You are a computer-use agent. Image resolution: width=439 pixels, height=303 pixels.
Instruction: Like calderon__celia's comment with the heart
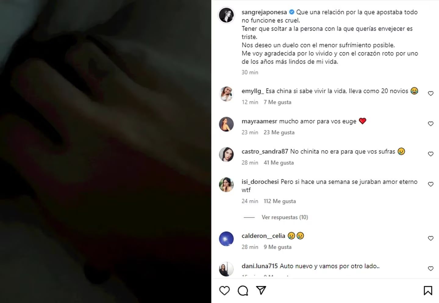coord(430,238)
